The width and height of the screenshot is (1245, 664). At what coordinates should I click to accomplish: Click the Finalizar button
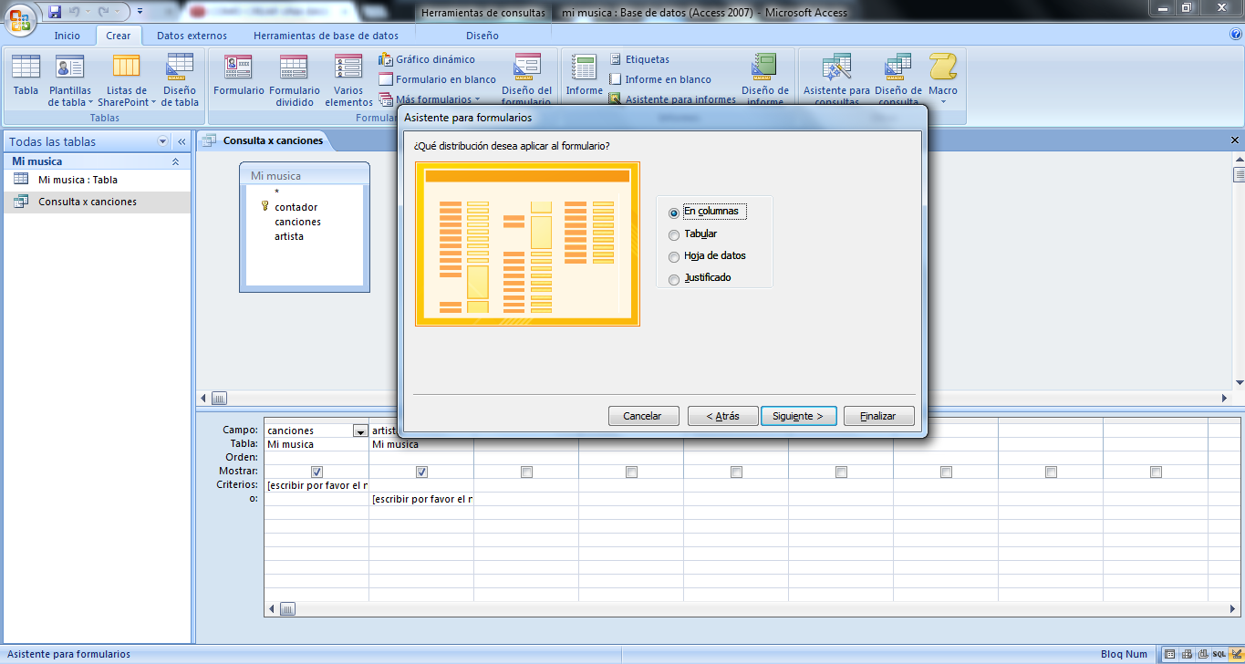(x=878, y=416)
